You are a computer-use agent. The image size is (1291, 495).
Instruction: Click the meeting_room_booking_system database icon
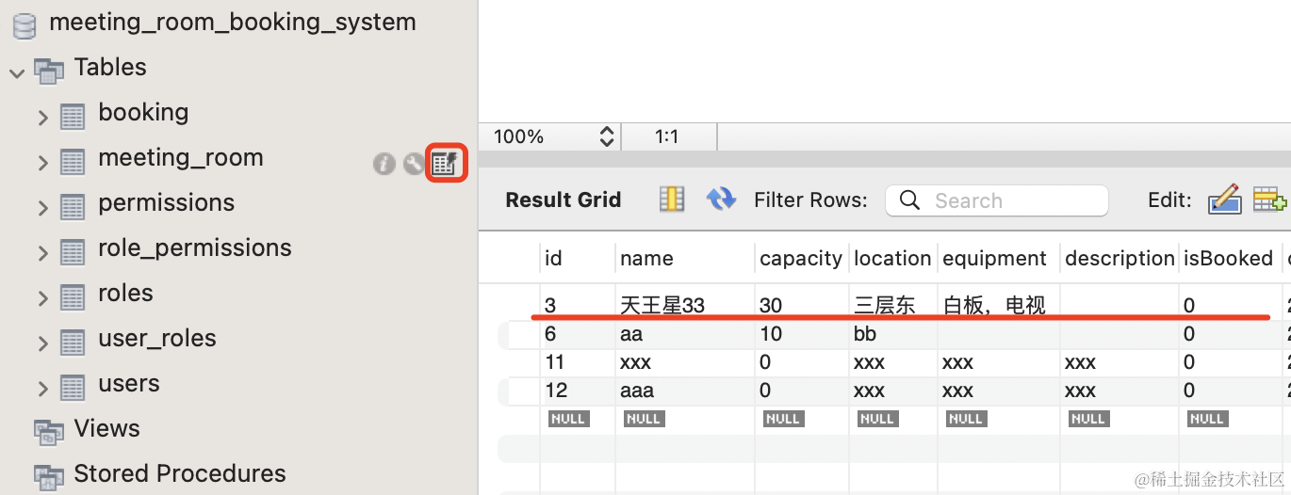coord(25,23)
